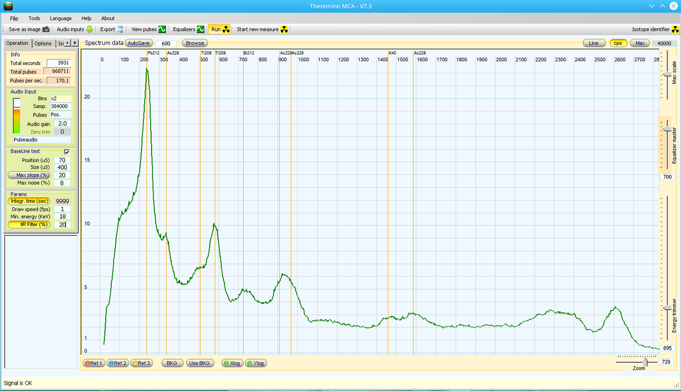Open the File menu

[14, 18]
